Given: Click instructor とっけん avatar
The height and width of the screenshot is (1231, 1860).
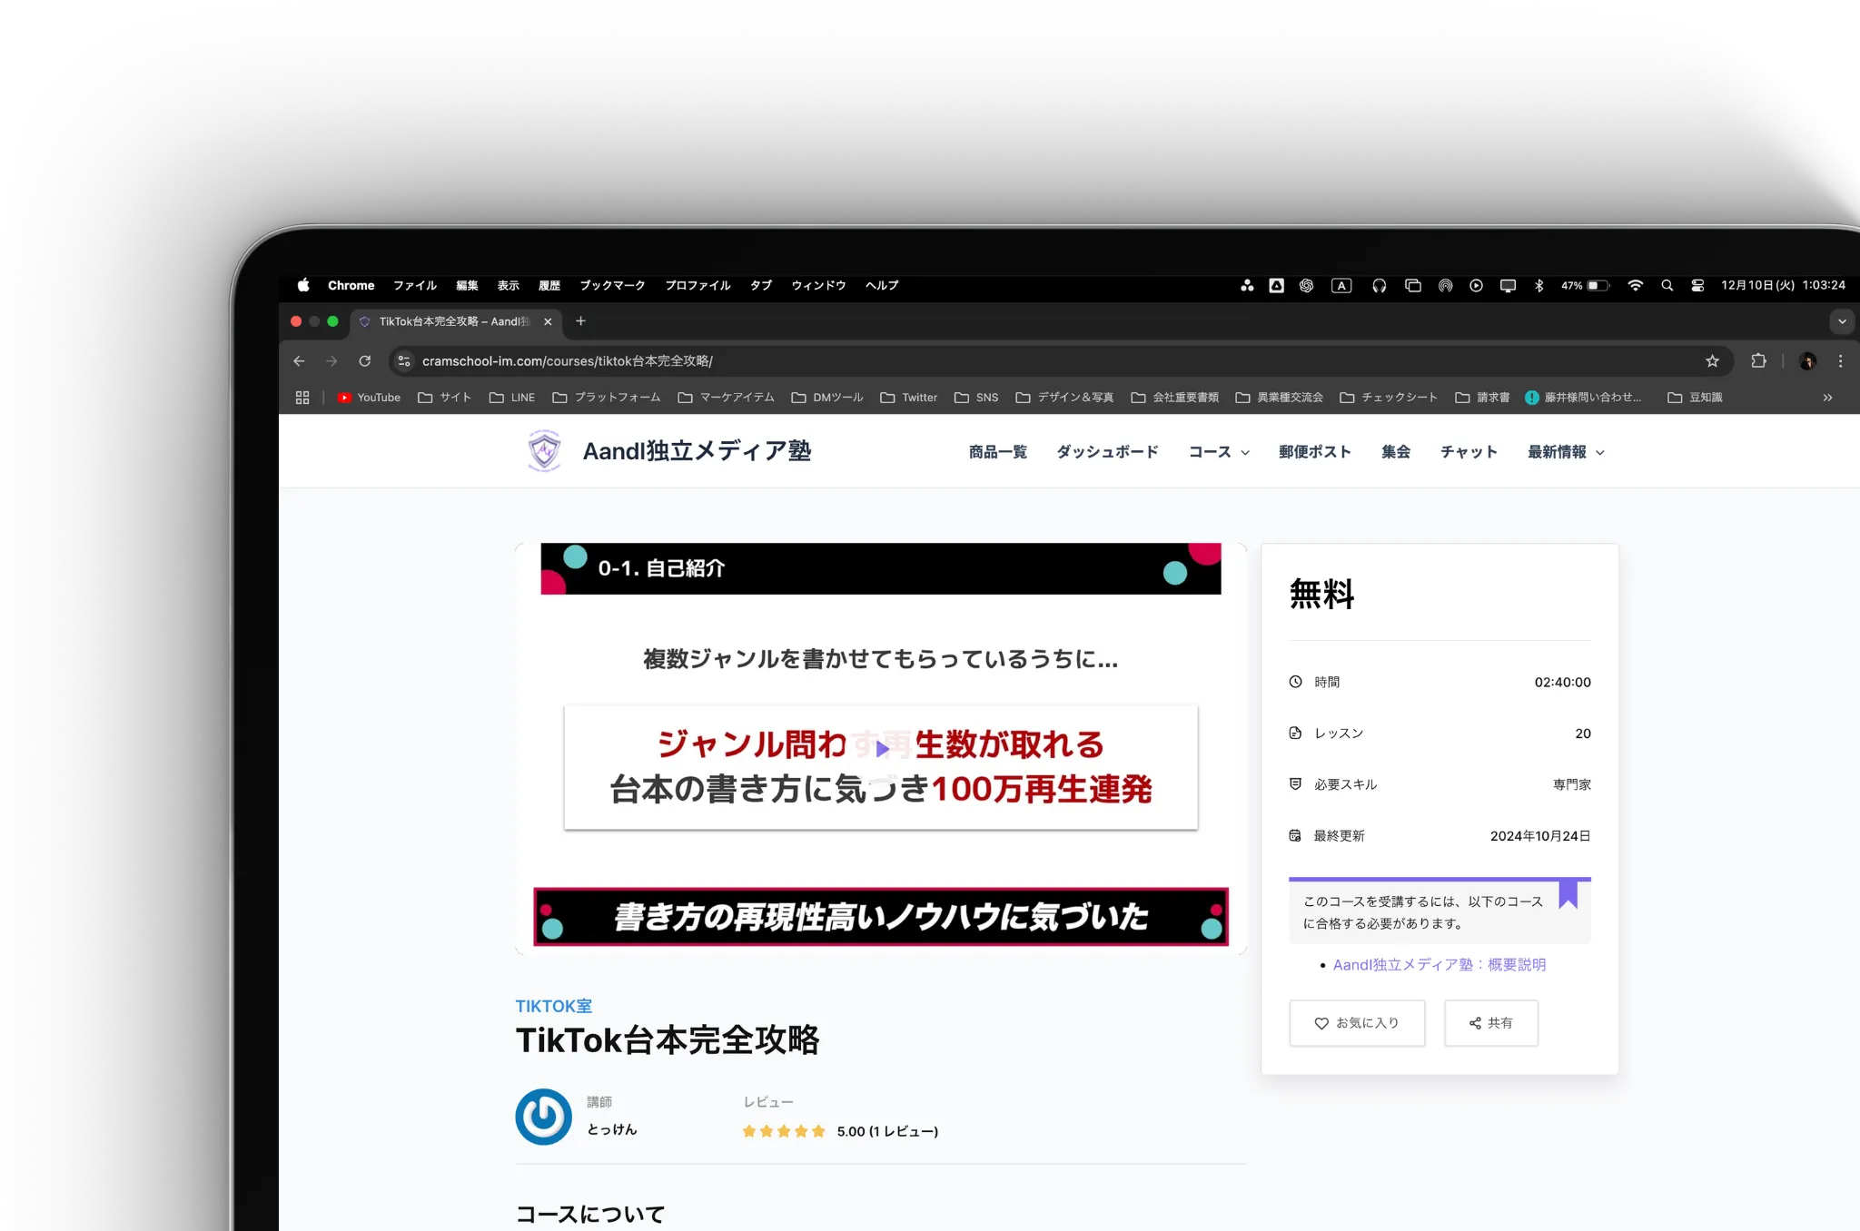Looking at the screenshot, I should point(543,1117).
